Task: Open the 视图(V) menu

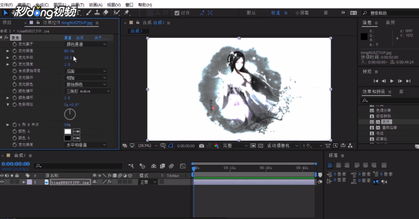Action: [x=114, y=5]
